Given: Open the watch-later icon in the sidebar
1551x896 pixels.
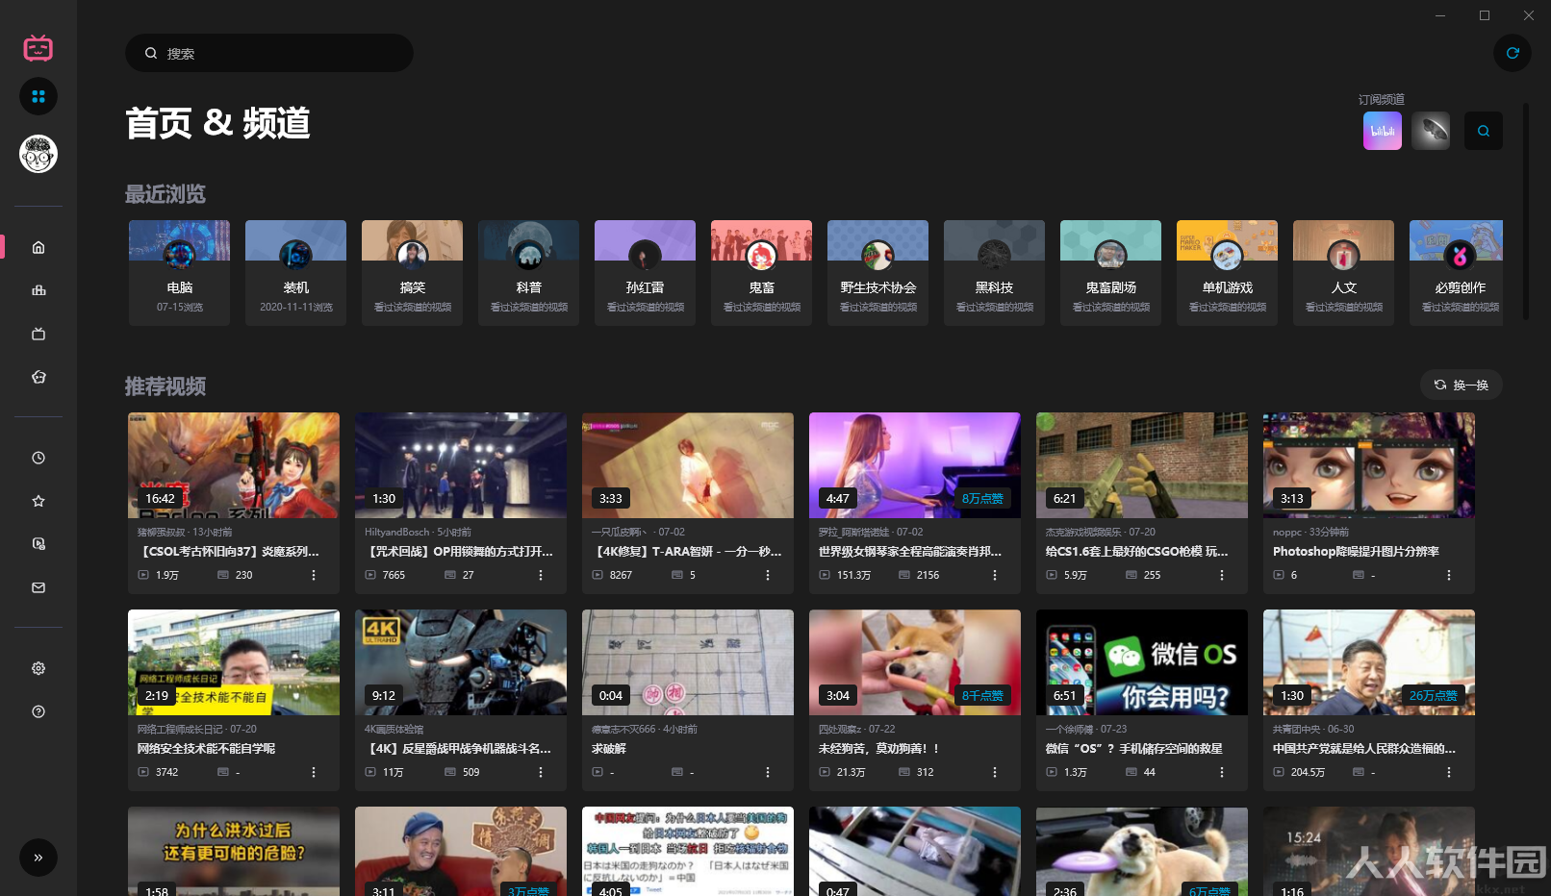Looking at the screenshot, I should point(38,544).
